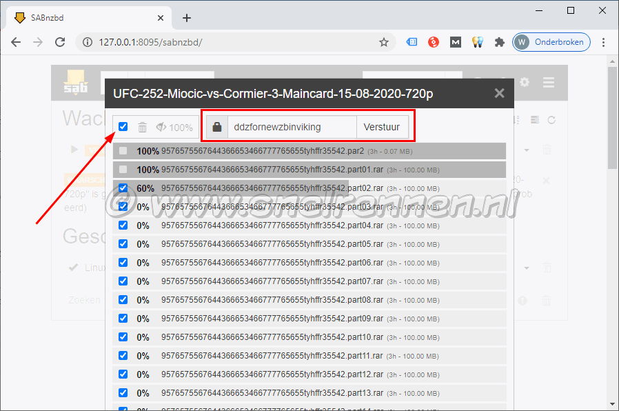The height and width of the screenshot is (411, 619).
Task: Click the lightbulb extension icon
Action: [478, 42]
